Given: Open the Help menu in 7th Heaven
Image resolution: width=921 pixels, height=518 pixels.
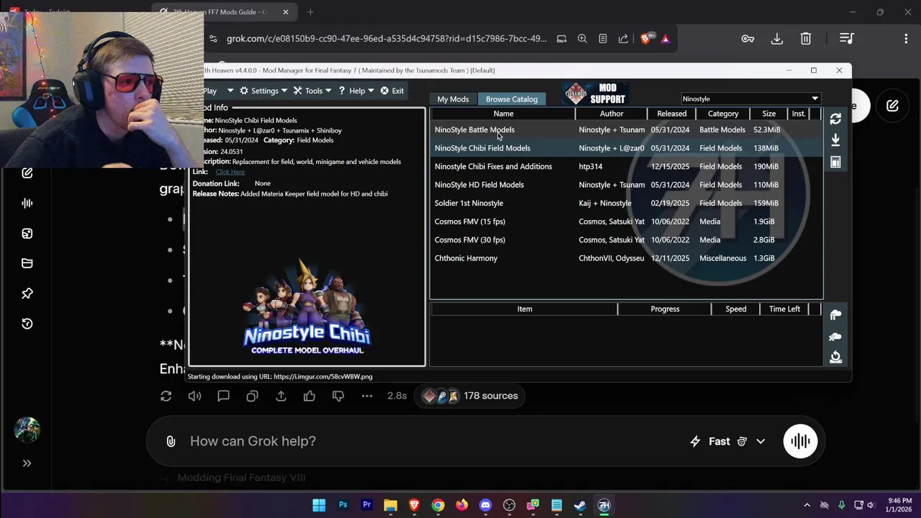Looking at the screenshot, I should click(x=357, y=91).
